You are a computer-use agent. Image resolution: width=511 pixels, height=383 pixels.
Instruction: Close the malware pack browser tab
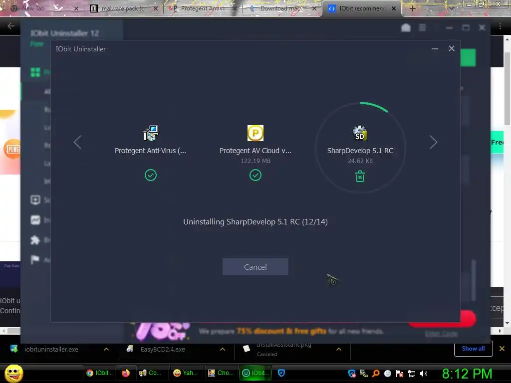click(x=156, y=8)
